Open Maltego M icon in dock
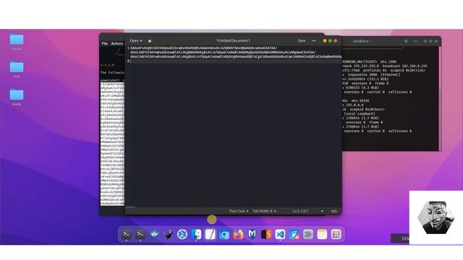This screenshot has height=260, width=463. tap(252, 234)
